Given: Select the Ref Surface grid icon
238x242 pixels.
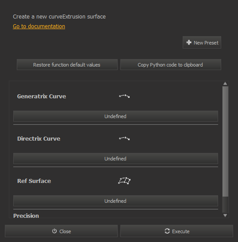Looking at the screenshot, I should click(x=124, y=181).
